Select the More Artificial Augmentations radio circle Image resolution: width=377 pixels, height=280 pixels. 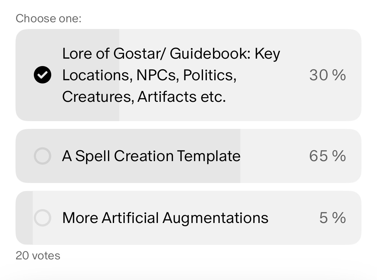43,218
